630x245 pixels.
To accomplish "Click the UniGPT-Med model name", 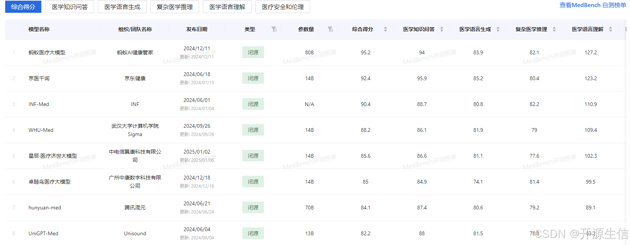I will tap(43, 233).
